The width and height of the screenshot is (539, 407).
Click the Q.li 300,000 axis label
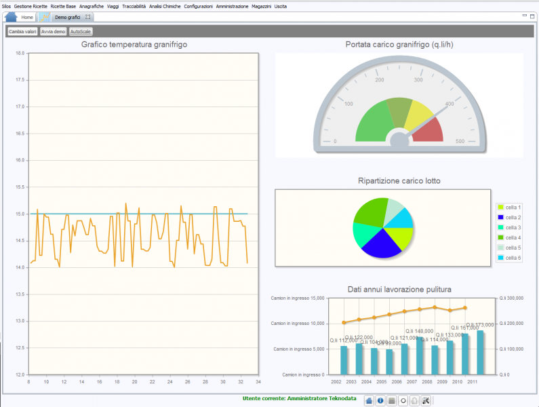tap(511, 298)
